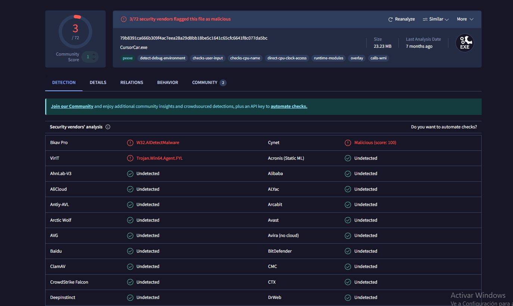Click the info icon beside Security vendors' analysis

(x=108, y=127)
